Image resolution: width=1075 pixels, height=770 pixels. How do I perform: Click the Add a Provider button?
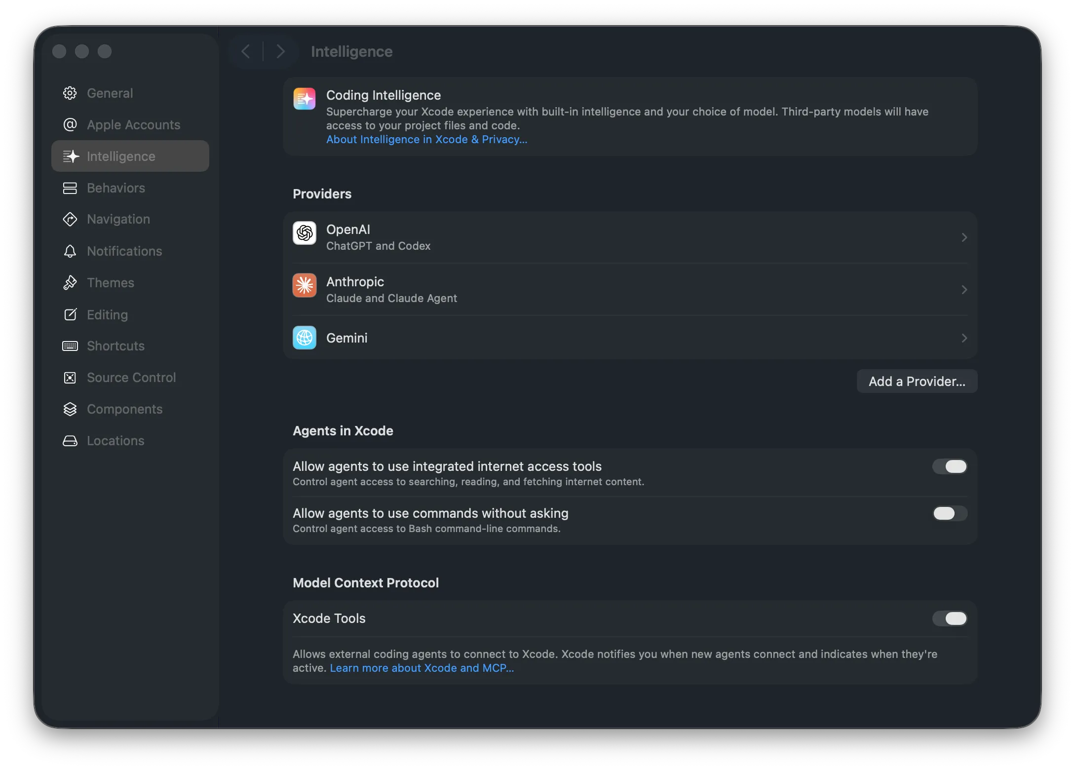point(917,381)
